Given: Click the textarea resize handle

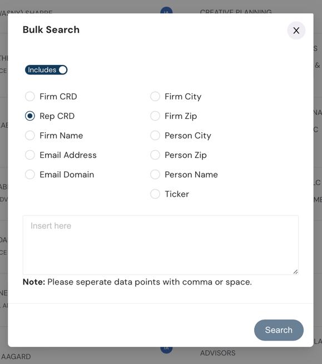Looking at the screenshot, I should pos(295,272).
